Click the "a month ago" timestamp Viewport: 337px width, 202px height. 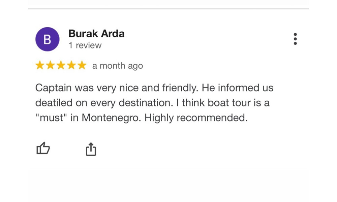(118, 66)
